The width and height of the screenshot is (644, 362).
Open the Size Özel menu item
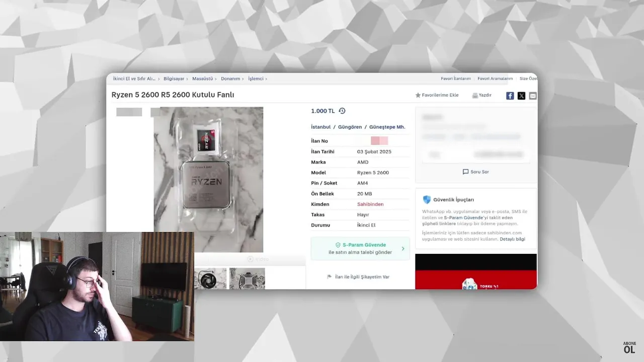tap(528, 79)
